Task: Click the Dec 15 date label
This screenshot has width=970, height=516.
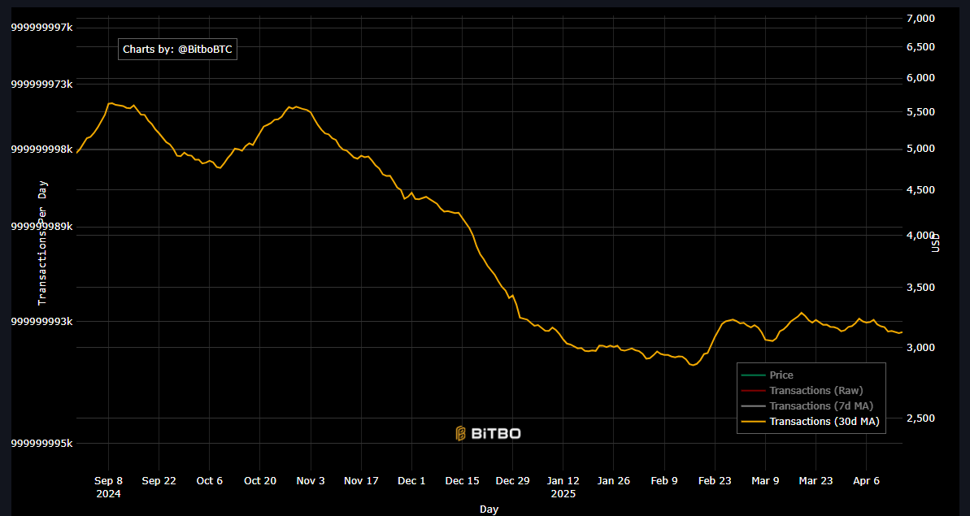Action: point(462,481)
